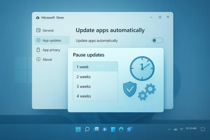Image resolution: width=210 pixels, height=140 pixels.
Task: Click the clock illustration icon
Action: coord(142,69)
